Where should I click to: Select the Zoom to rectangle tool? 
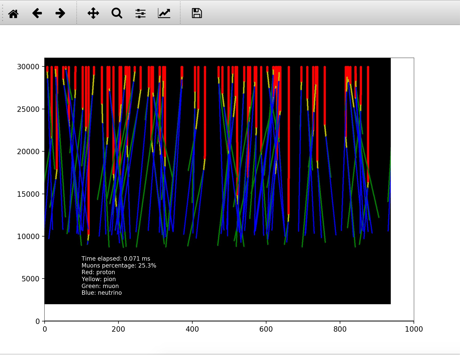pyautogui.click(x=117, y=13)
